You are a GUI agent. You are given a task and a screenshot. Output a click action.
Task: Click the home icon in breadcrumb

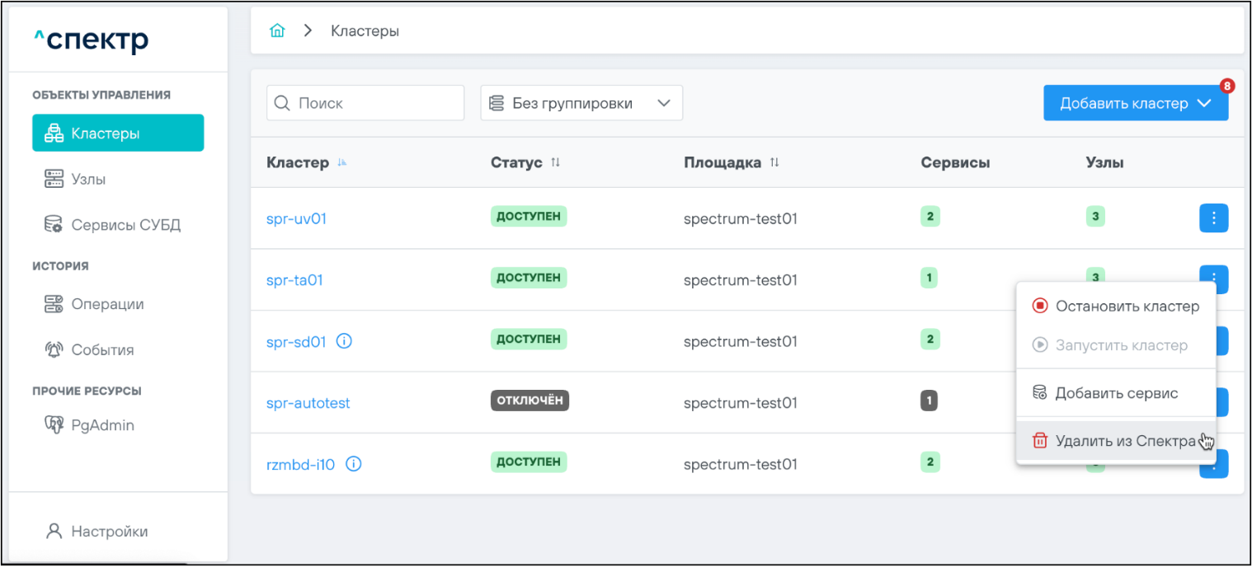[278, 31]
